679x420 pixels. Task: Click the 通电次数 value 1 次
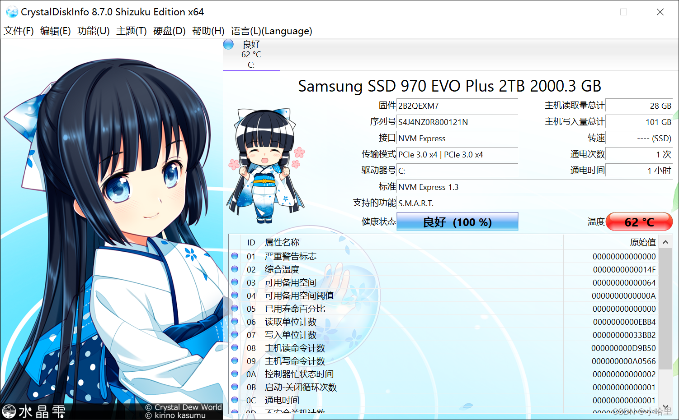click(x=639, y=155)
